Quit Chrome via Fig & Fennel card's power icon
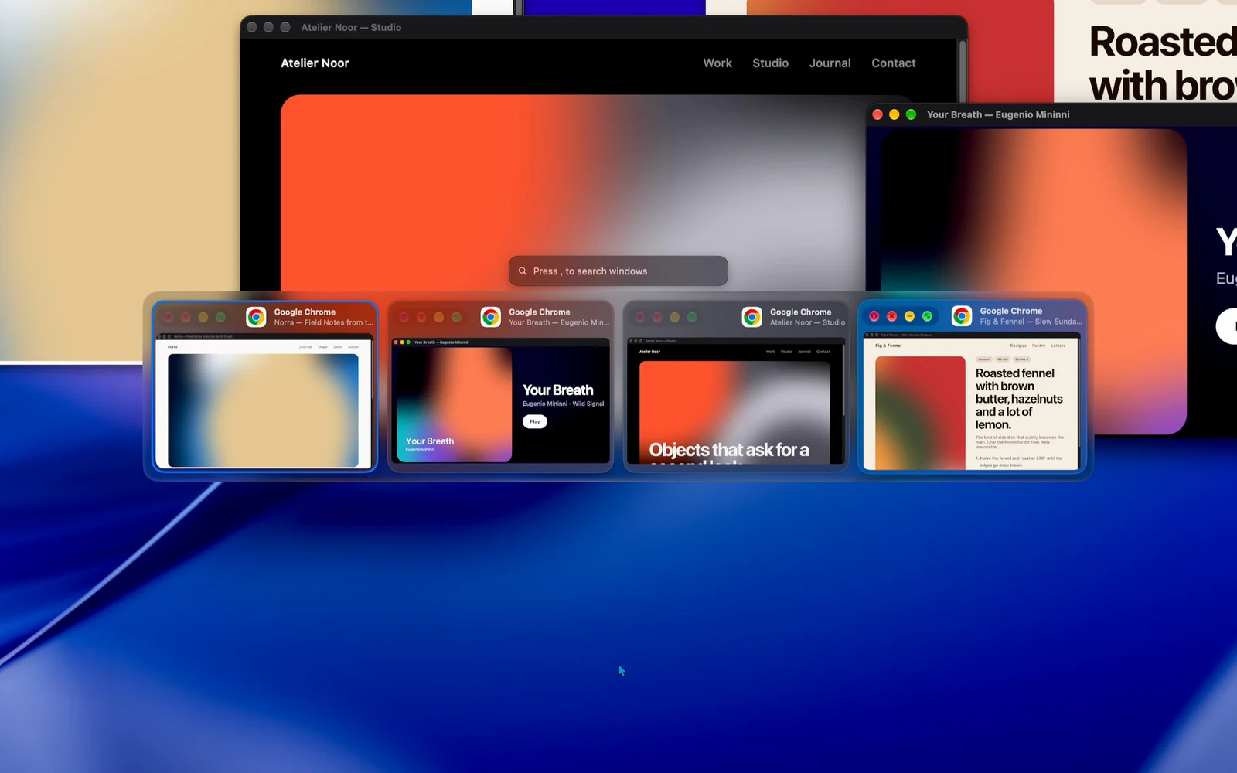The height and width of the screenshot is (773, 1237). (874, 316)
